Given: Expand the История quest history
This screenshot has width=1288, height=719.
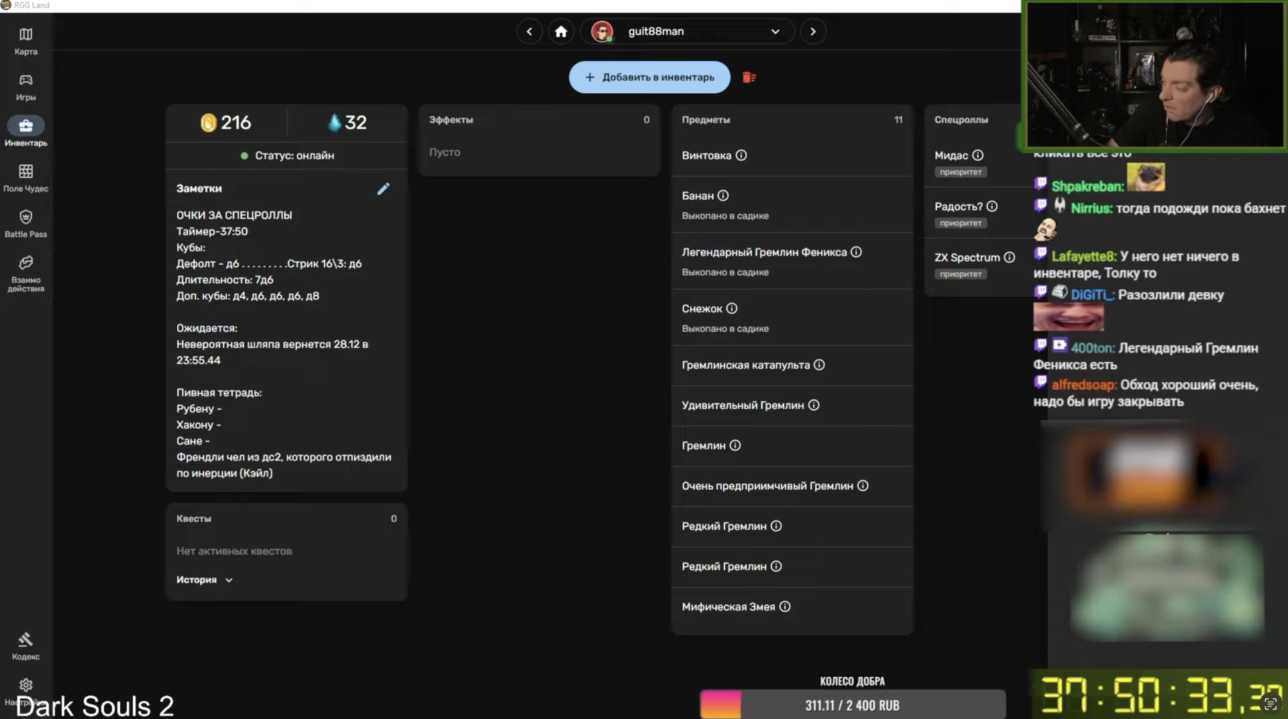Looking at the screenshot, I should tap(204, 580).
